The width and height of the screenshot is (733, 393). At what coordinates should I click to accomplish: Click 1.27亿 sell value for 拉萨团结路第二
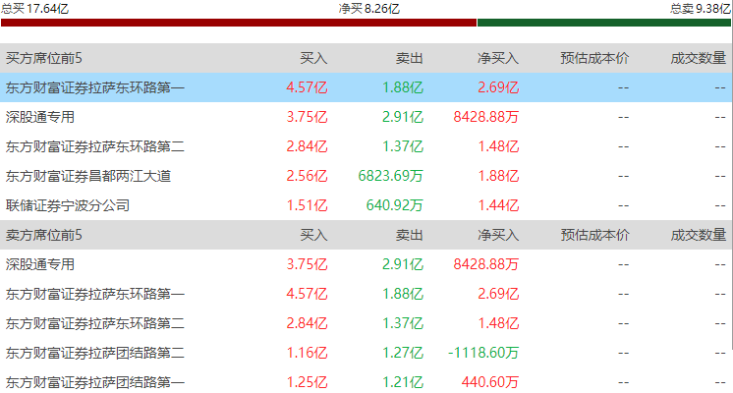pos(403,353)
